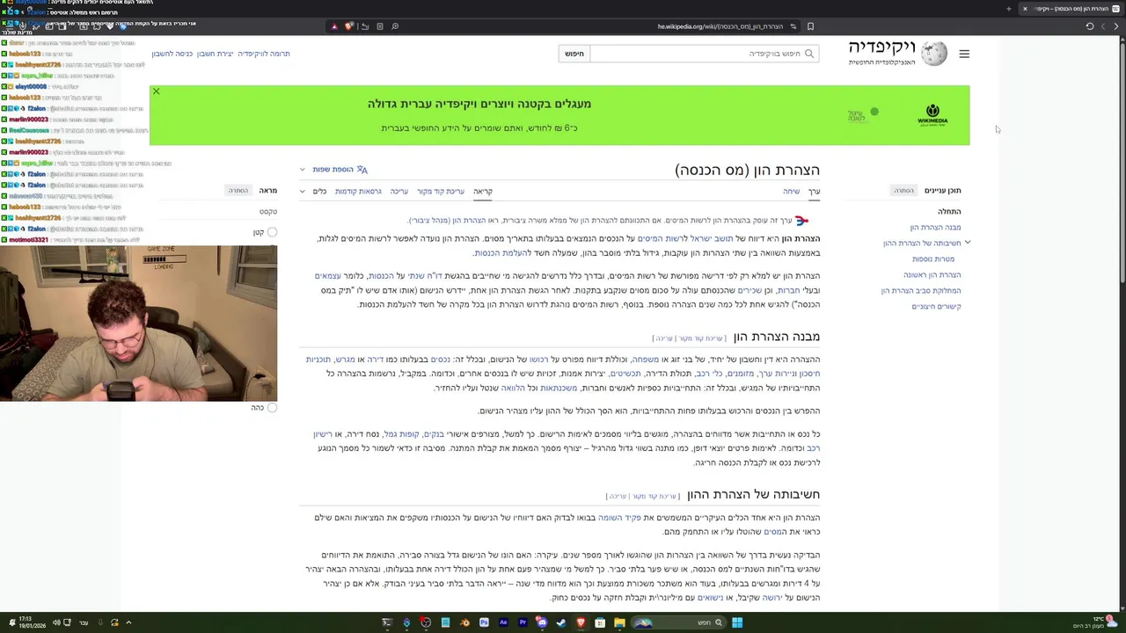The image size is (1126, 633).
Task: Open the terminal app from the taskbar
Action: coord(387,622)
